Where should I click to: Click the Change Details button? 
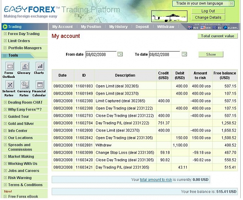208,18
